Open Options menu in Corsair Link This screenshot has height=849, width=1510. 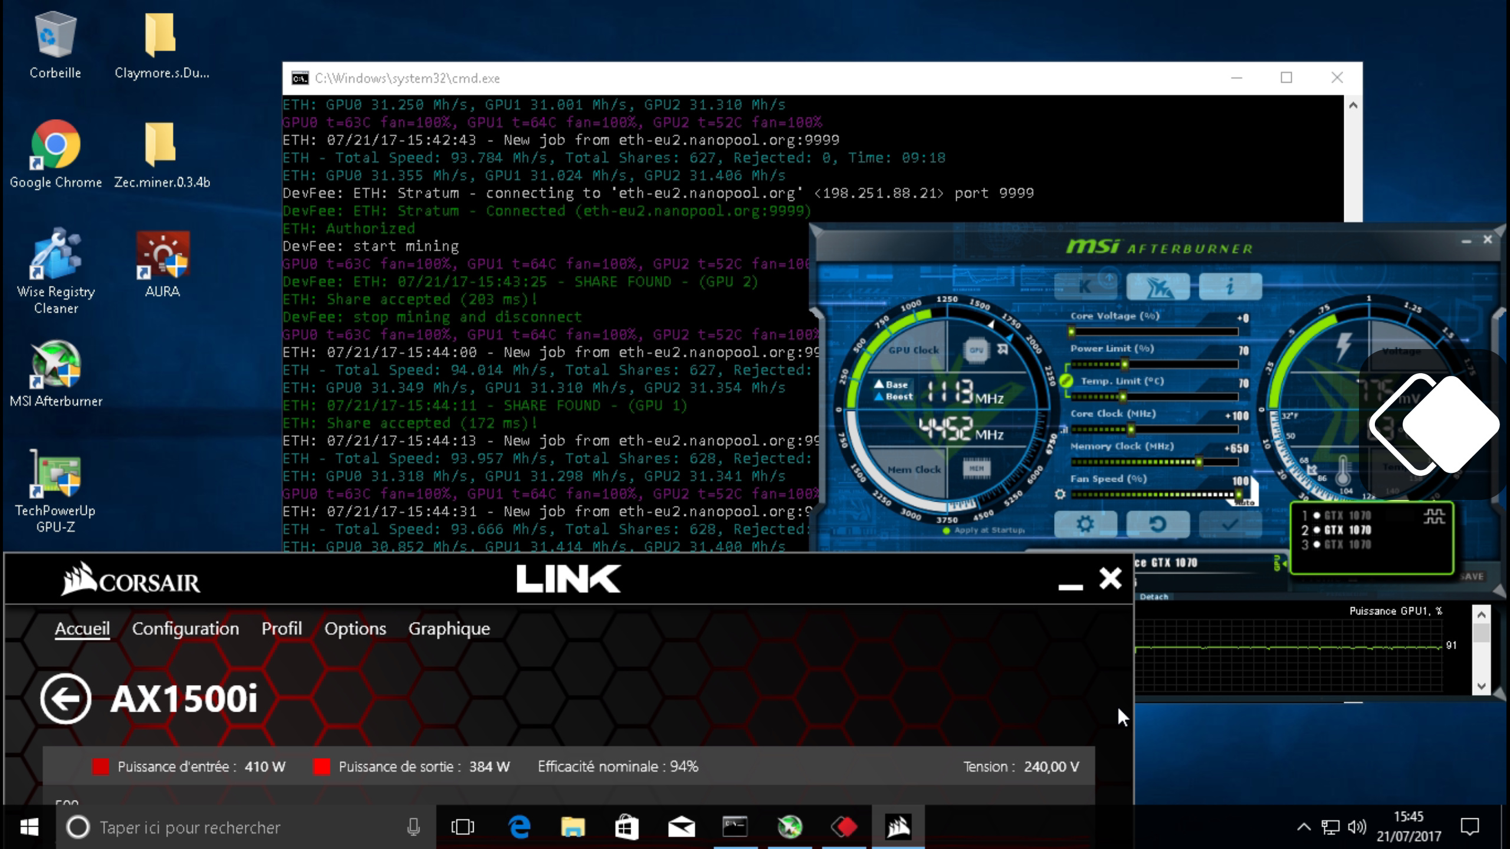click(355, 628)
